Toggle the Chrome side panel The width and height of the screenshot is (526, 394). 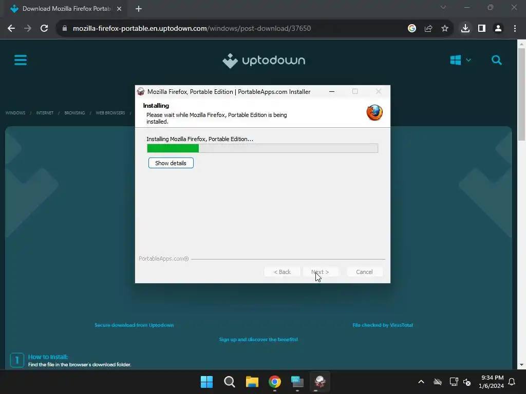[x=482, y=29]
